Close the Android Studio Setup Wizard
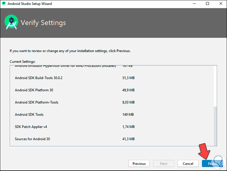227x171 pixels. coord(220,3)
